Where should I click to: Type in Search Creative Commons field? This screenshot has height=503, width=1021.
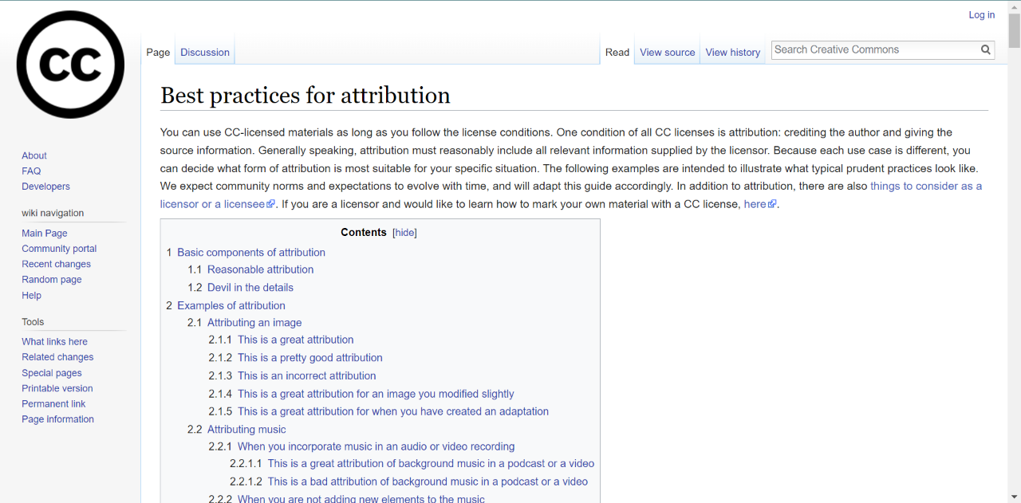click(873, 49)
